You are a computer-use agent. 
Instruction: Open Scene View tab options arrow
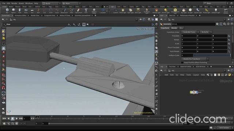(x=12, y=15)
